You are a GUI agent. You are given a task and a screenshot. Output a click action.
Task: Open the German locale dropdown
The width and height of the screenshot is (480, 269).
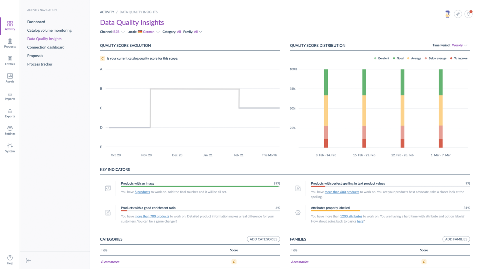pos(149,32)
